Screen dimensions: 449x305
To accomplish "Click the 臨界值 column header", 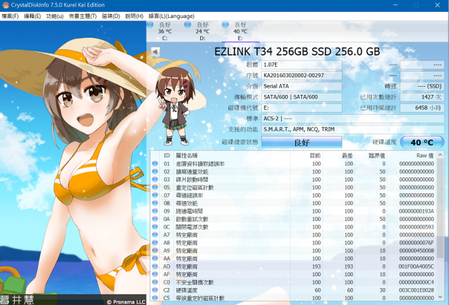I will tap(371, 155).
